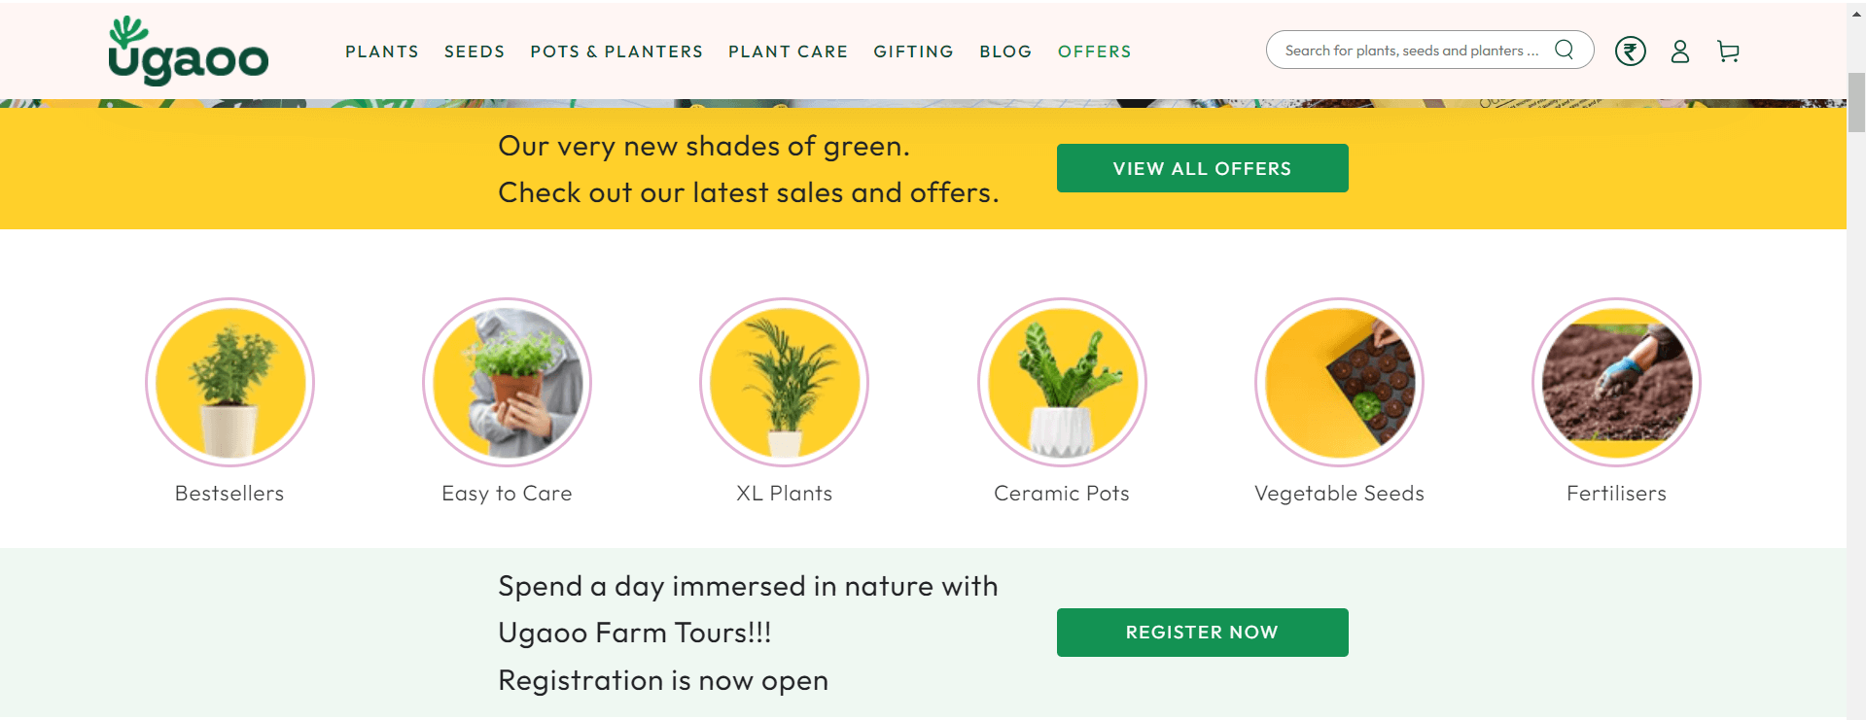Focus the plants and seeds search field
Image resolution: width=1866 pixels, height=720 pixels.
(x=1410, y=51)
